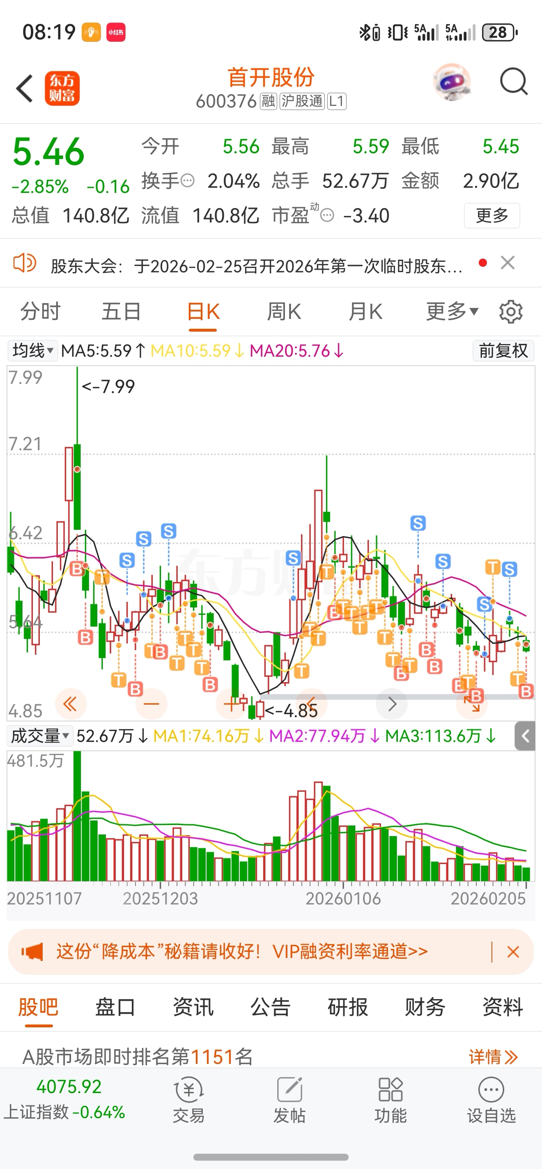Toggle 前复权 adjustment mode
This screenshot has width=542, height=1169.
[x=503, y=351]
